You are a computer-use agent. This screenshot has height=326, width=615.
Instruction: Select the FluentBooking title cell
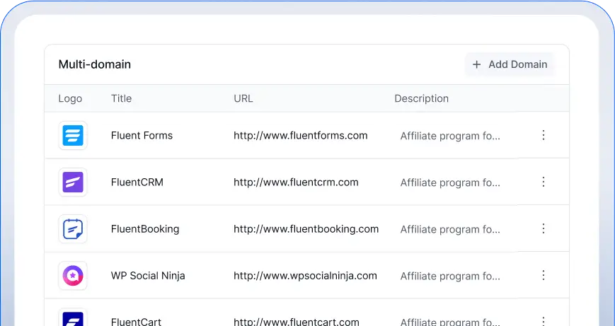coord(145,229)
